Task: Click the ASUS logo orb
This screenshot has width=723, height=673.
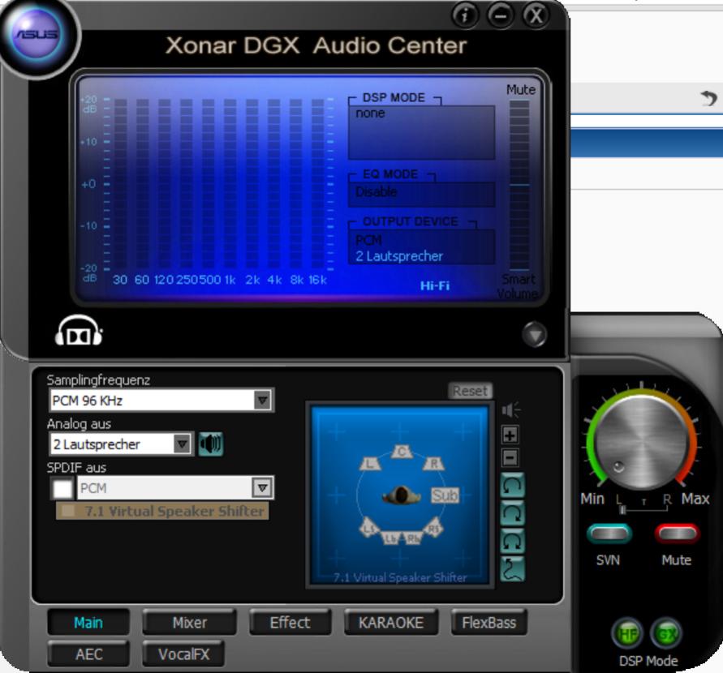Action: point(38,35)
